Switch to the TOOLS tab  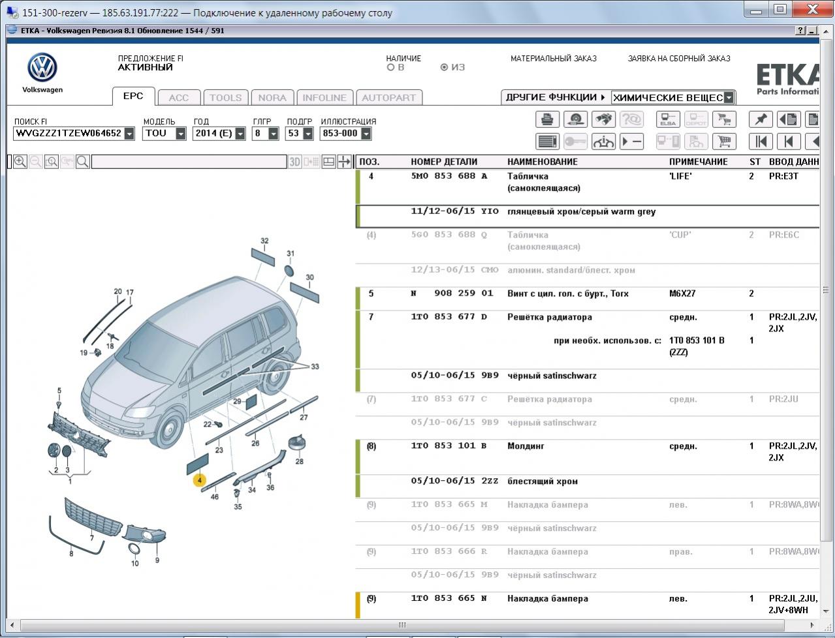[x=225, y=98]
